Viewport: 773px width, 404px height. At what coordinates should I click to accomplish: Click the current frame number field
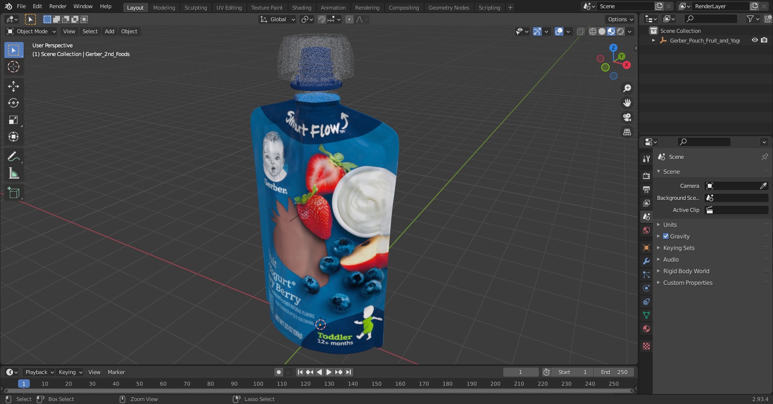click(x=521, y=372)
